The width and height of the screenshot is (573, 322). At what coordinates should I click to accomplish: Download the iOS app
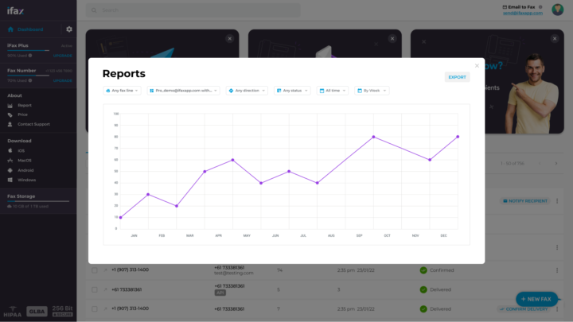click(16, 150)
